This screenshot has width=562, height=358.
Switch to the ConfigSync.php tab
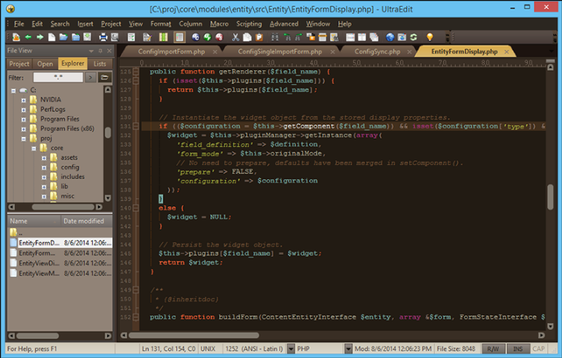coord(376,51)
